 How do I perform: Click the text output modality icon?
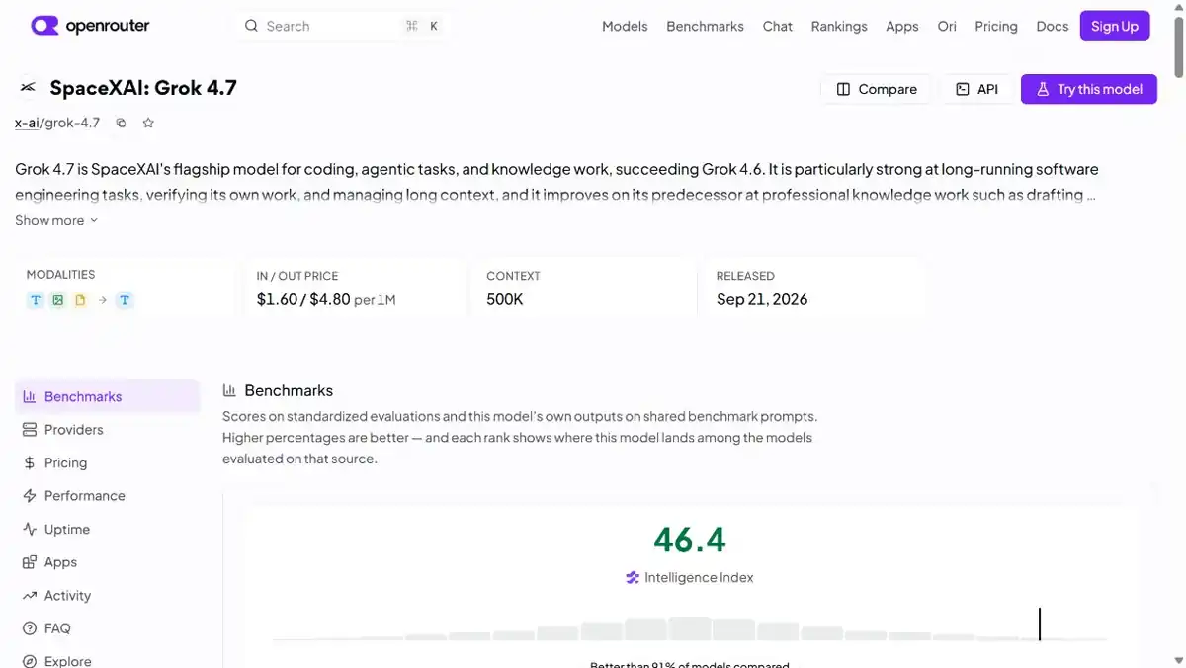point(125,300)
